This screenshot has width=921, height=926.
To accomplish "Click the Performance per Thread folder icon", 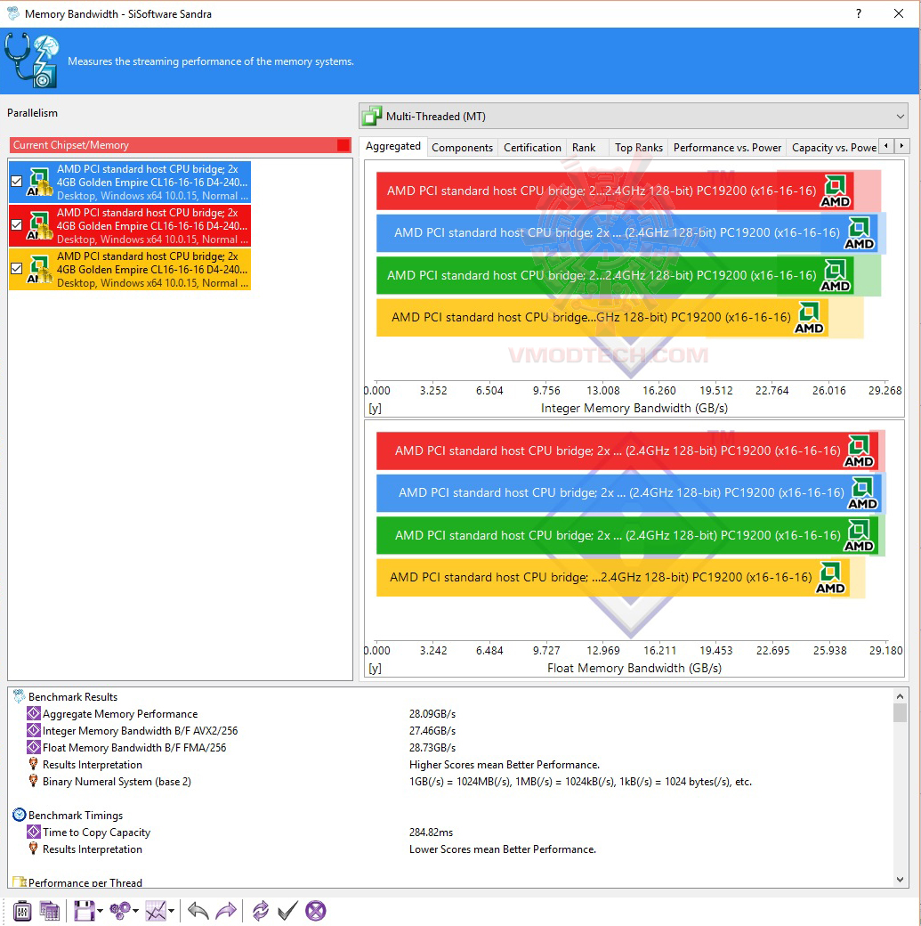I will pyautogui.click(x=20, y=881).
